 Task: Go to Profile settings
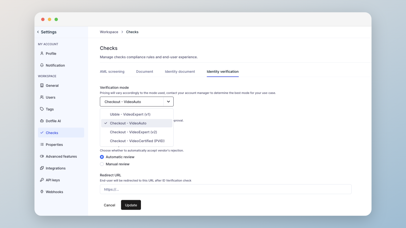(x=61, y=53)
